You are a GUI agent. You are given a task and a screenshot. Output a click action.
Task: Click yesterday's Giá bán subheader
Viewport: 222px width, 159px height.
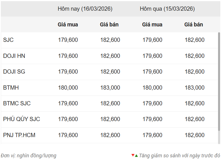click(194, 24)
